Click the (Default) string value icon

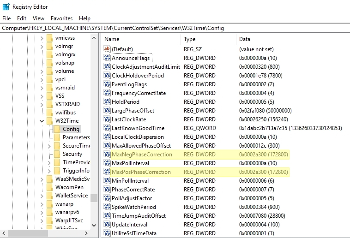pyautogui.click(x=107, y=49)
